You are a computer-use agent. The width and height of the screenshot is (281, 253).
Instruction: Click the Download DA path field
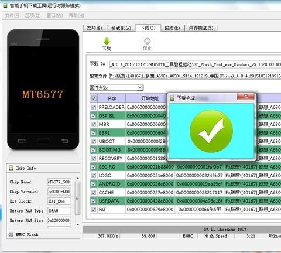point(195,64)
